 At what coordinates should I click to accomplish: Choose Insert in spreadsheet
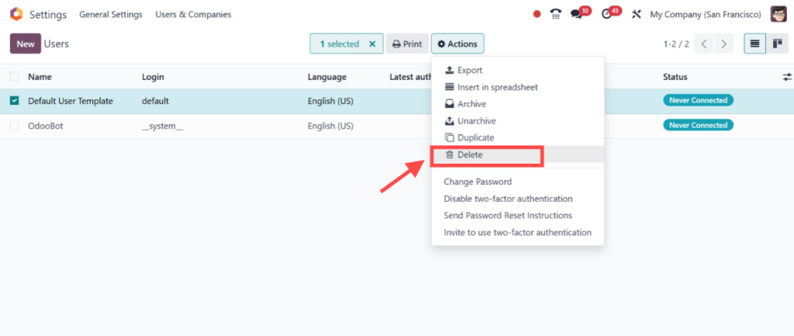(517, 87)
